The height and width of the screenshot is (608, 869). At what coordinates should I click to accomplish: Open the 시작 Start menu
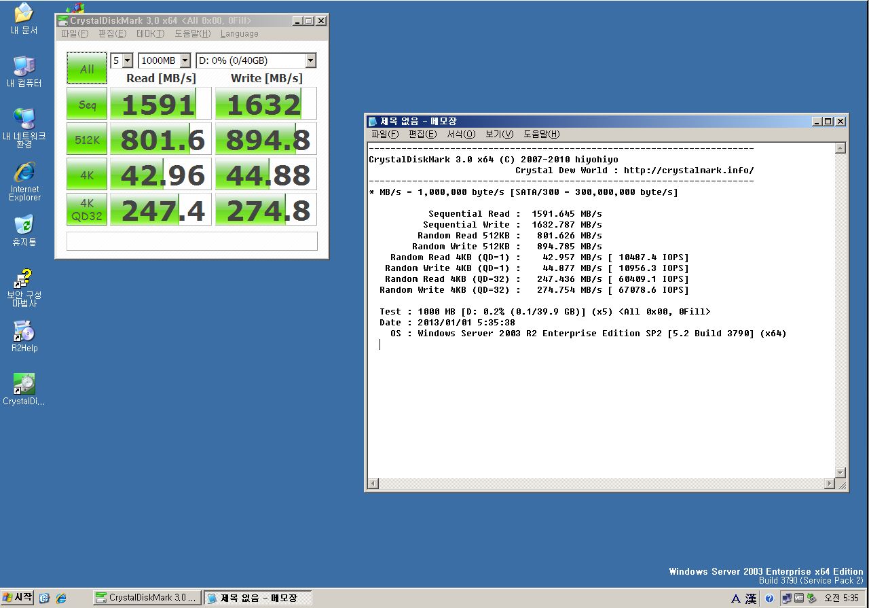click(18, 598)
